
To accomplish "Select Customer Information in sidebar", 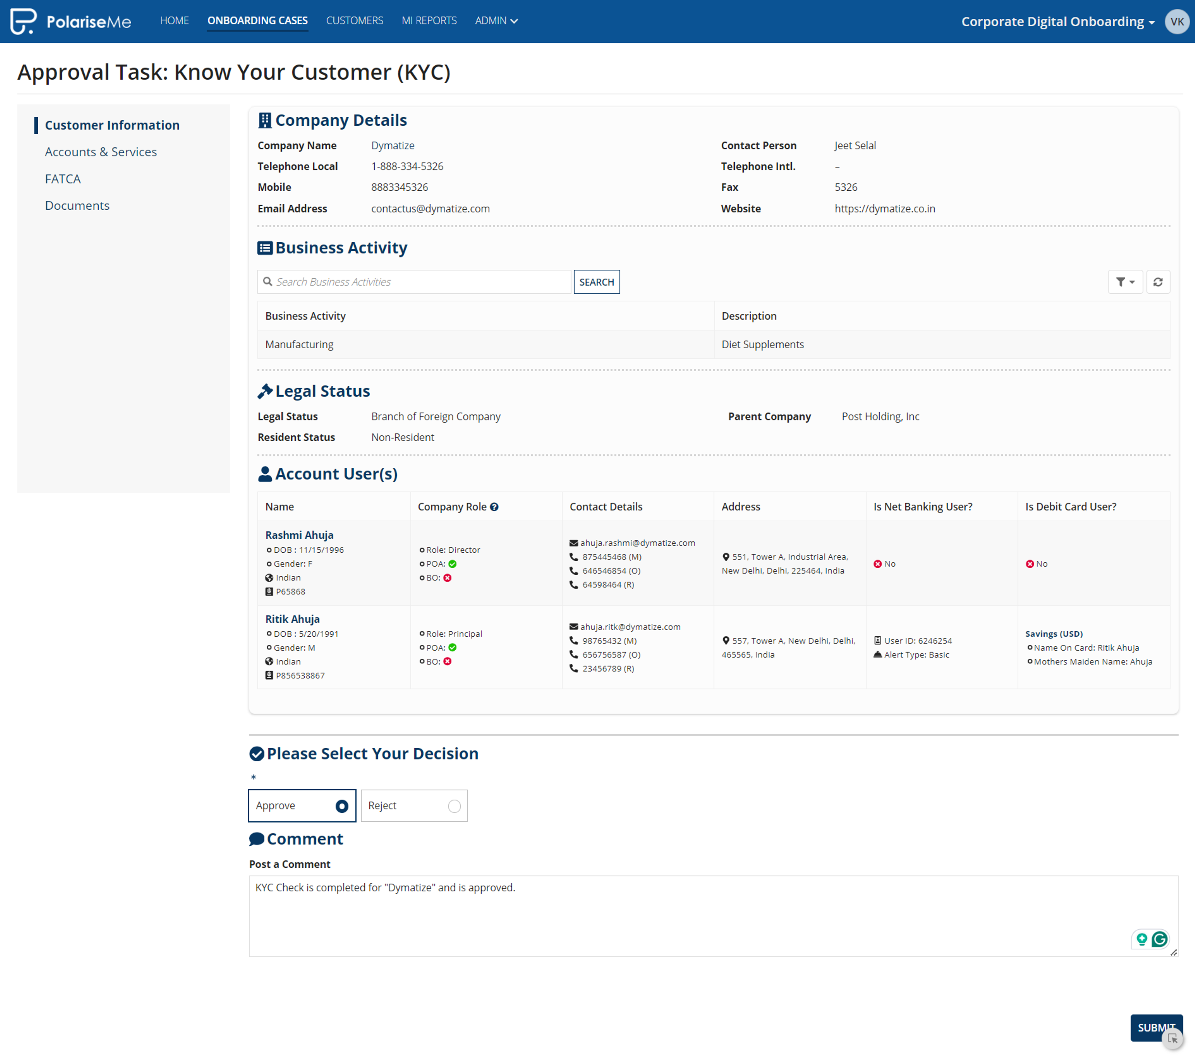I will 112,125.
